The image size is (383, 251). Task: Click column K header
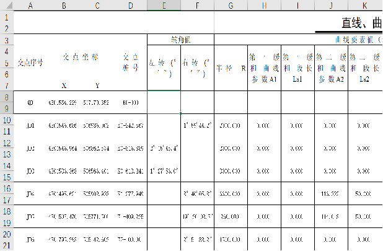[364, 6]
